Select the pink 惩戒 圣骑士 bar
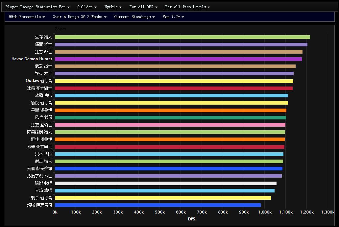The image size is (339, 227). click(x=170, y=125)
